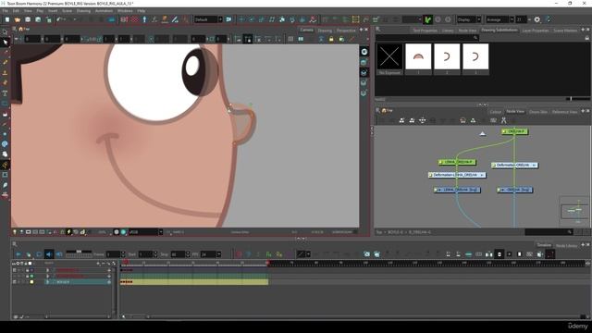Click the search icon in the Drawing Substitutions panel
This screenshot has height=333, width=592.
coord(475,38)
